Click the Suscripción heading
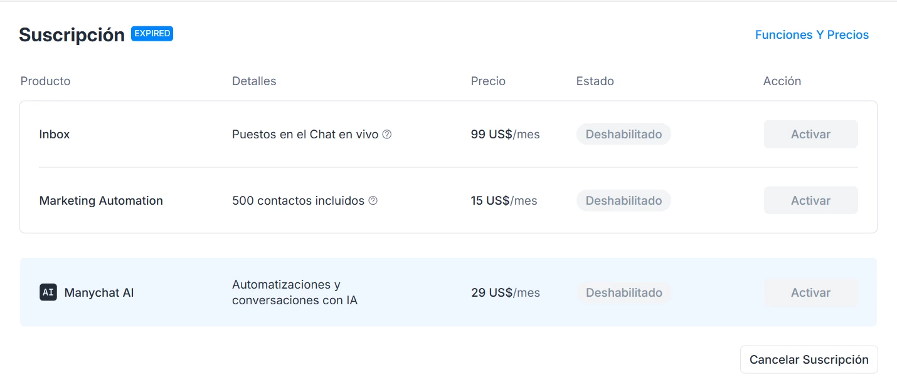This screenshot has width=897, height=390. coord(72,35)
